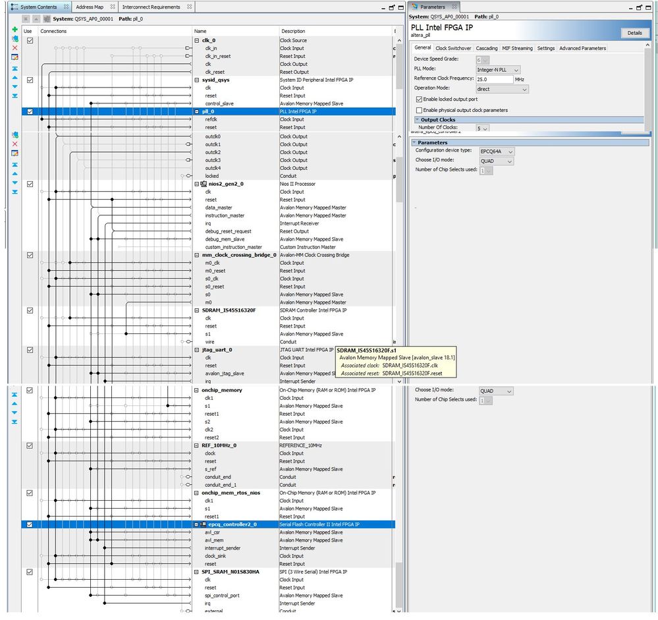Close the Address Map tab with its X
This screenshot has width=658, height=620.
(x=113, y=7)
